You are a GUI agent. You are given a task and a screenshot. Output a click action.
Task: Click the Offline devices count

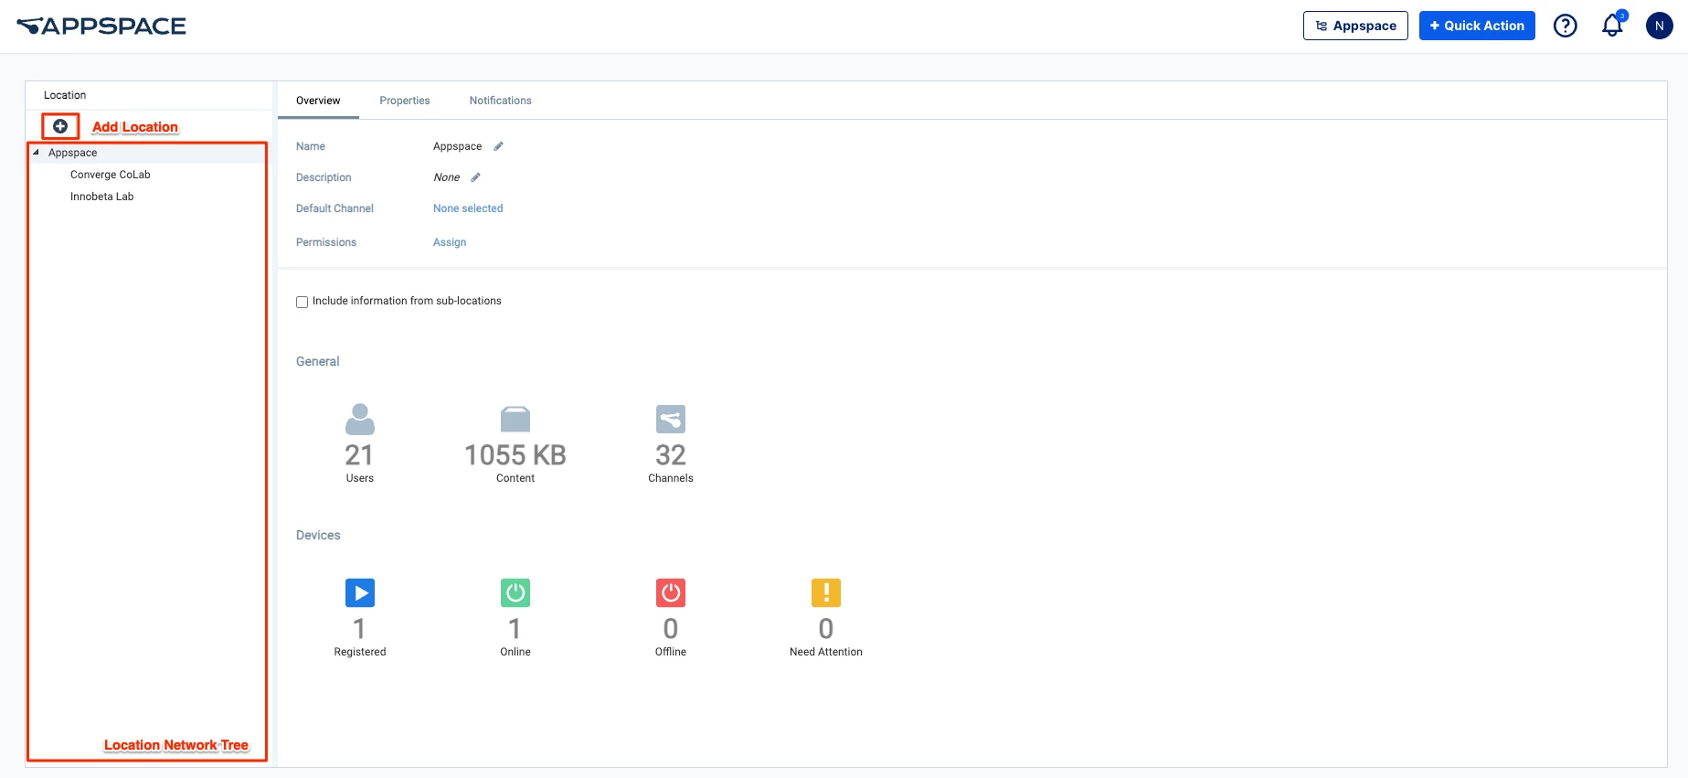(671, 629)
